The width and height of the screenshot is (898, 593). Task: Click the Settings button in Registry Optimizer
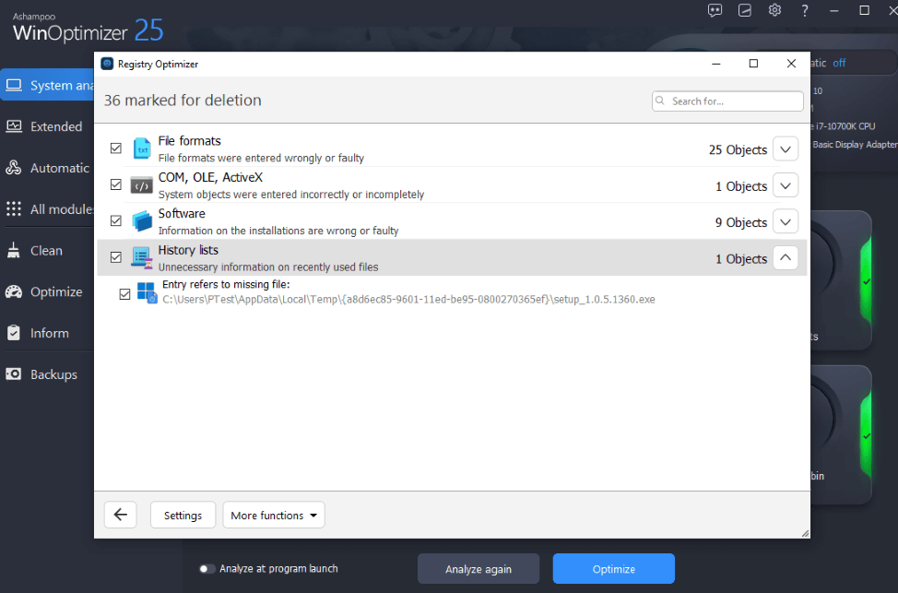tap(183, 515)
